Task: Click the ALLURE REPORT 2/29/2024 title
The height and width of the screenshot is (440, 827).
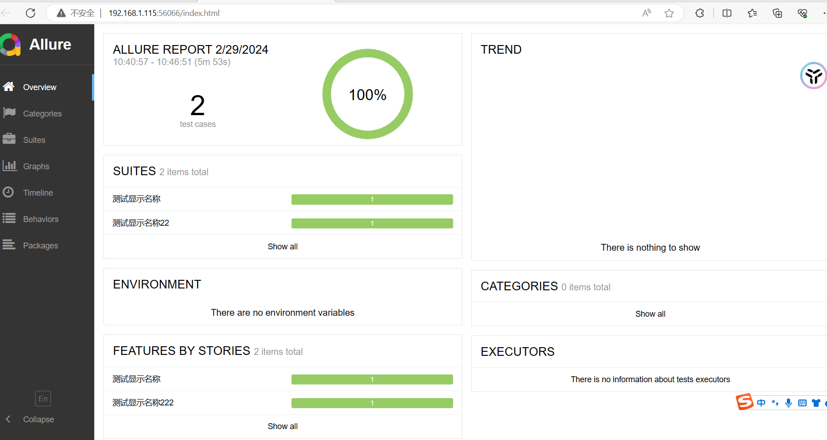Action: point(190,50)
